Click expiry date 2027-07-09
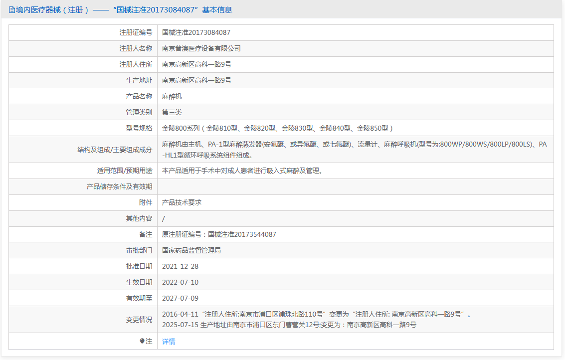The width and height of the screenshot is (565, 360). point(180,298)
